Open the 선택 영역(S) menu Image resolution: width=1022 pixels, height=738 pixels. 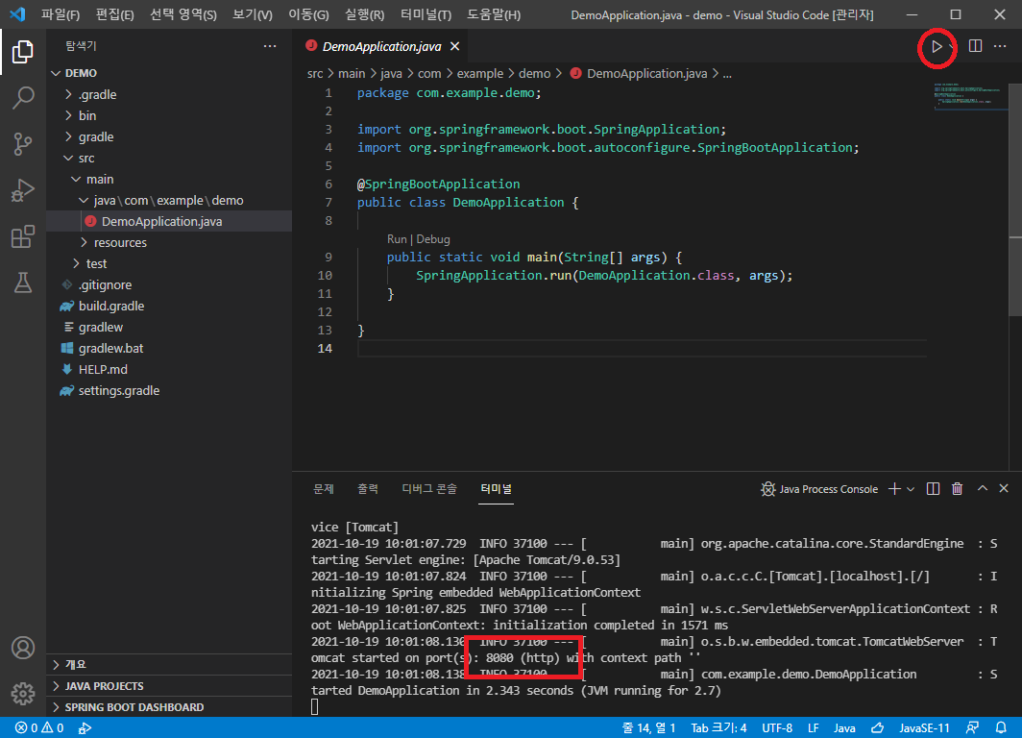183,14
